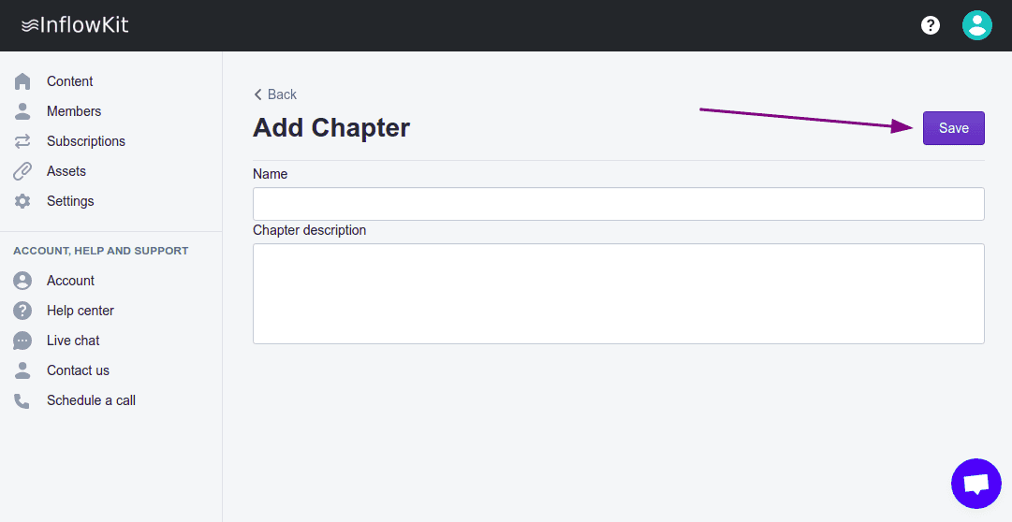Click the Content house icon
This screenshot has height=522, width=1012.
22,81
